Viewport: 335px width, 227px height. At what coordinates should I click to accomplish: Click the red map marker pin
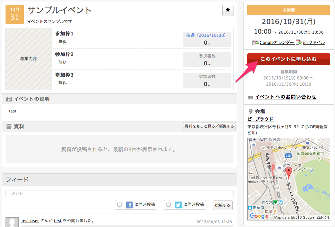click(289, 173)
